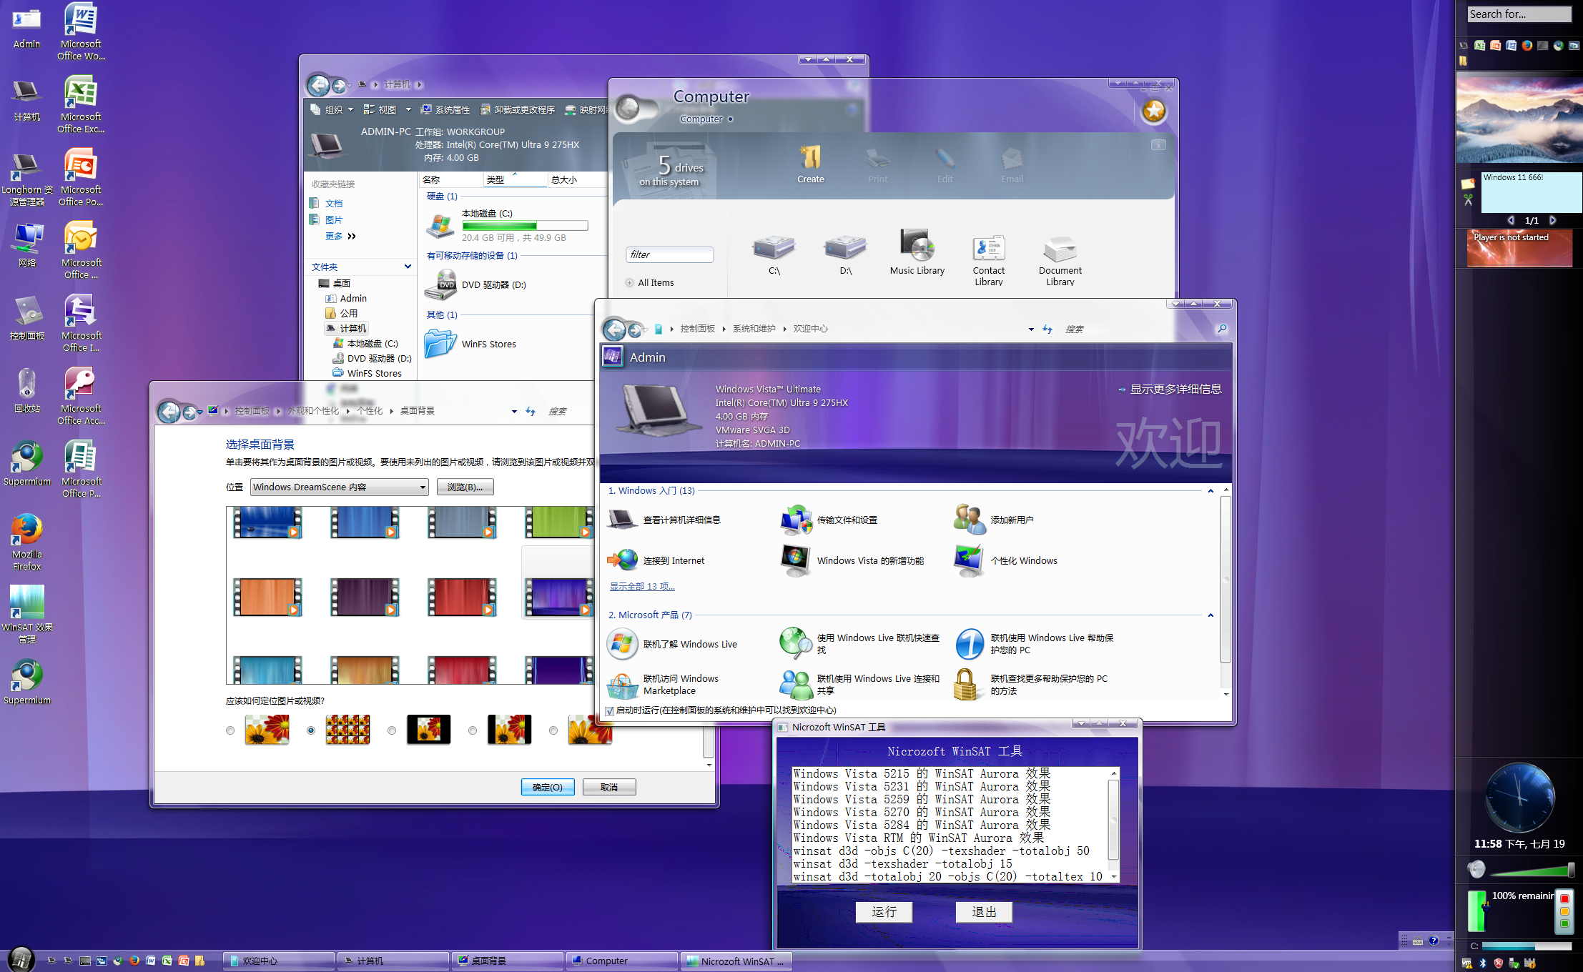
Task: Click the Create icon in Computer window
Action: tap(810, 159)
